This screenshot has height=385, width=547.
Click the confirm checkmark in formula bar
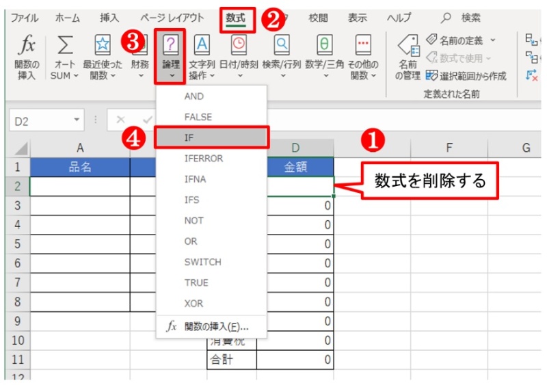tap(148, 120)
